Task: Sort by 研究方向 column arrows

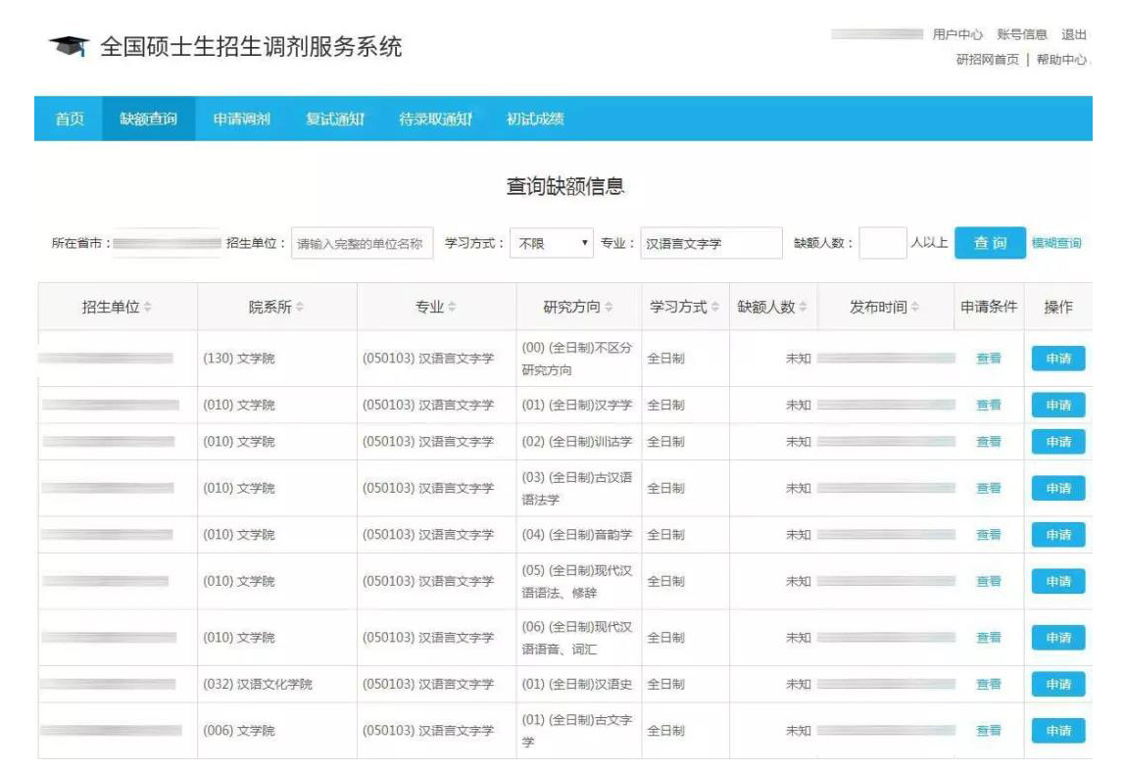Action: pos(609,307)
